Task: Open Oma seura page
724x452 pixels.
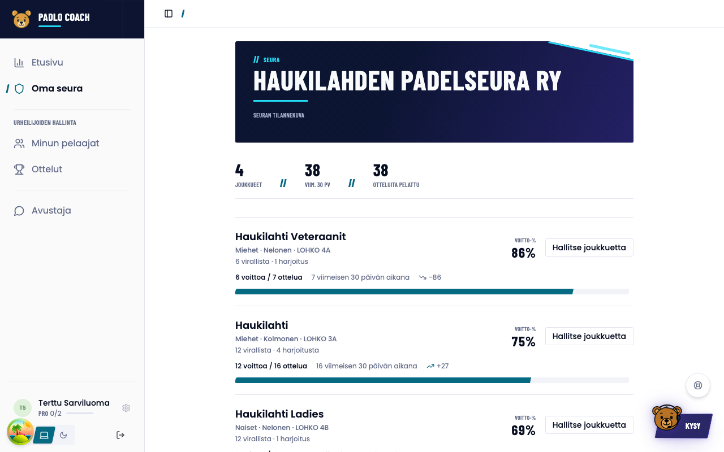Action: coord(72,89)
